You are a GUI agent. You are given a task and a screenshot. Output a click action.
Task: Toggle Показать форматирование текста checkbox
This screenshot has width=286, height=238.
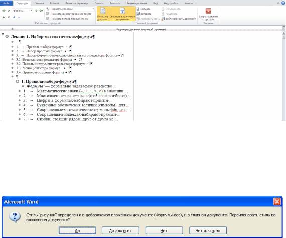[x=48, y=14]
